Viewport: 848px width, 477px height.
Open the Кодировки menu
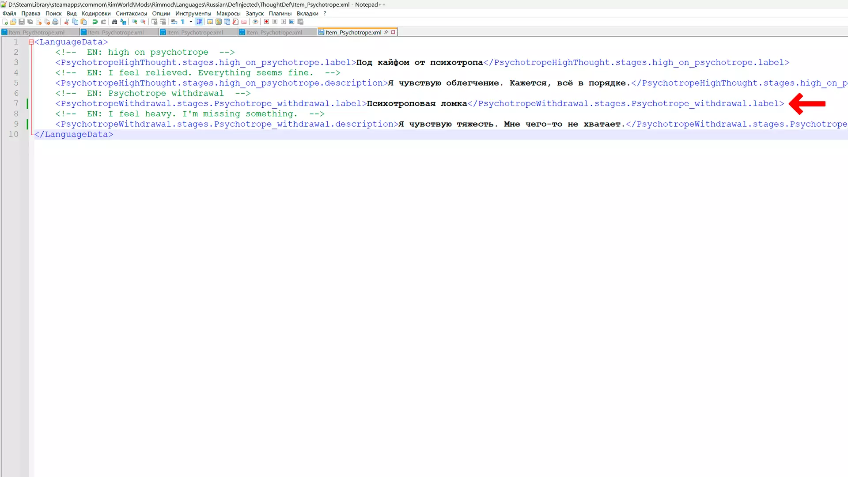[96, 13]
